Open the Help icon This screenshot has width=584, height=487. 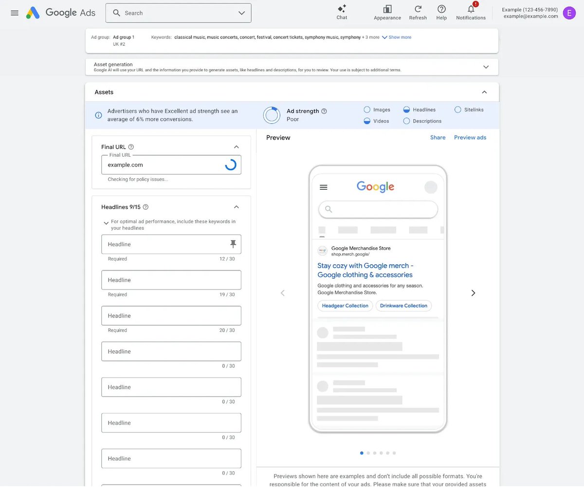[441, 9]
